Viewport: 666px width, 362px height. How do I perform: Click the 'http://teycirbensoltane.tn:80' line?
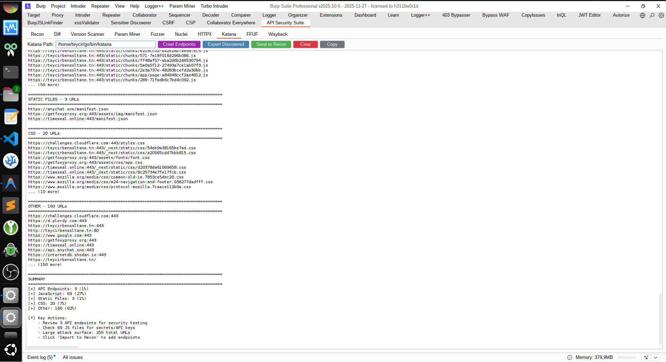click(64, 230)
